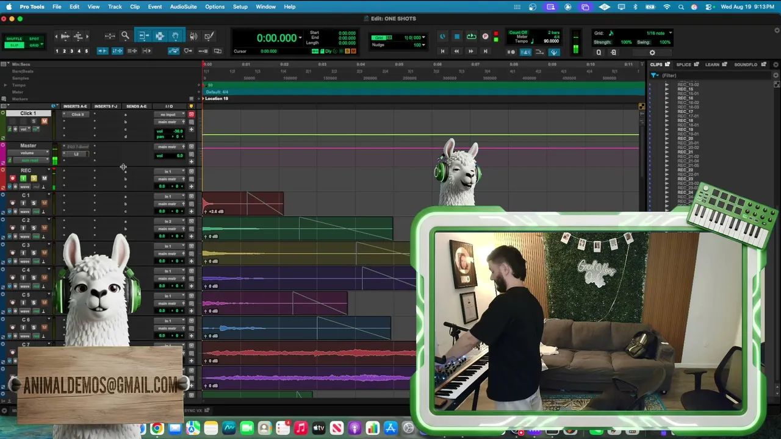Expand the Tempo ruler triangle
The image size is (781, 439).
pyautogui.click(x=5, y=85)
